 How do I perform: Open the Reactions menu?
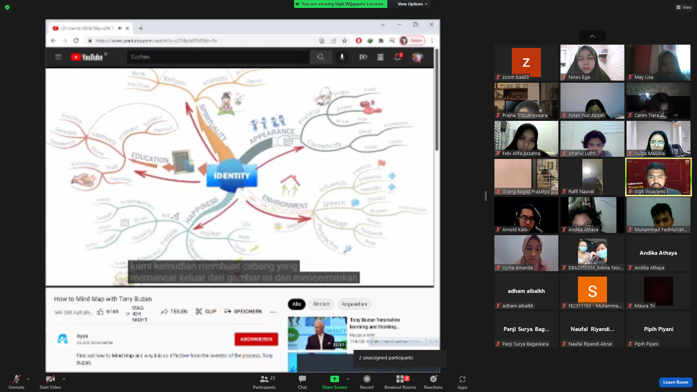tap(433, 382)
